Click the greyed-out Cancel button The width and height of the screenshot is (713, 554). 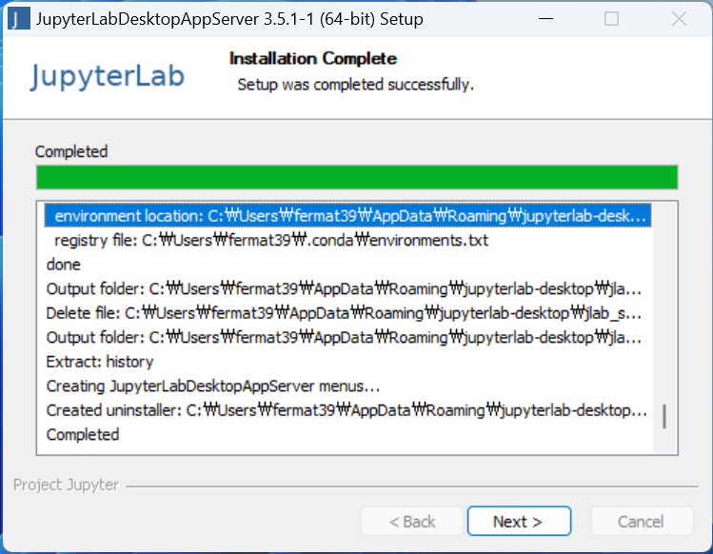tap(642, 521)
